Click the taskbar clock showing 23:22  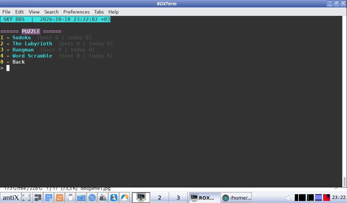click(339, 198)
